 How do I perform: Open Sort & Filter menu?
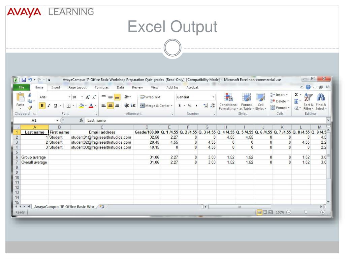[x=308, y=101]
